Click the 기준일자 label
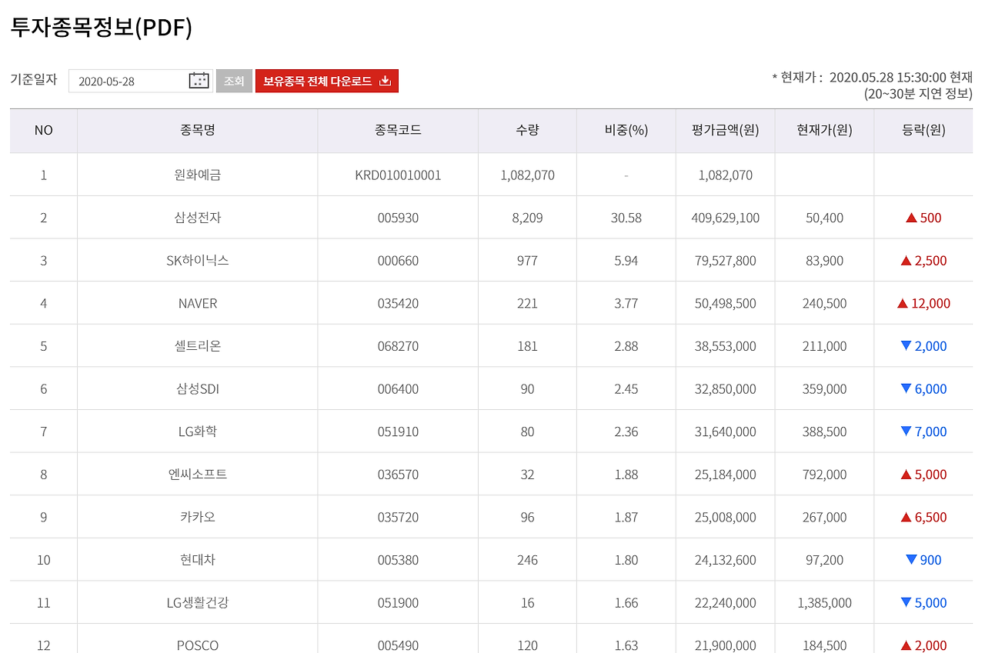This screenshot has height=653, width=985. coord(34,79)
